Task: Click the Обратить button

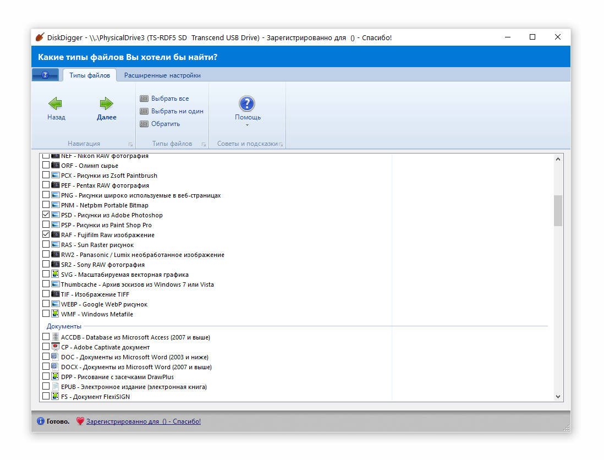Action: pyautogui.click(x=160, y=124)
